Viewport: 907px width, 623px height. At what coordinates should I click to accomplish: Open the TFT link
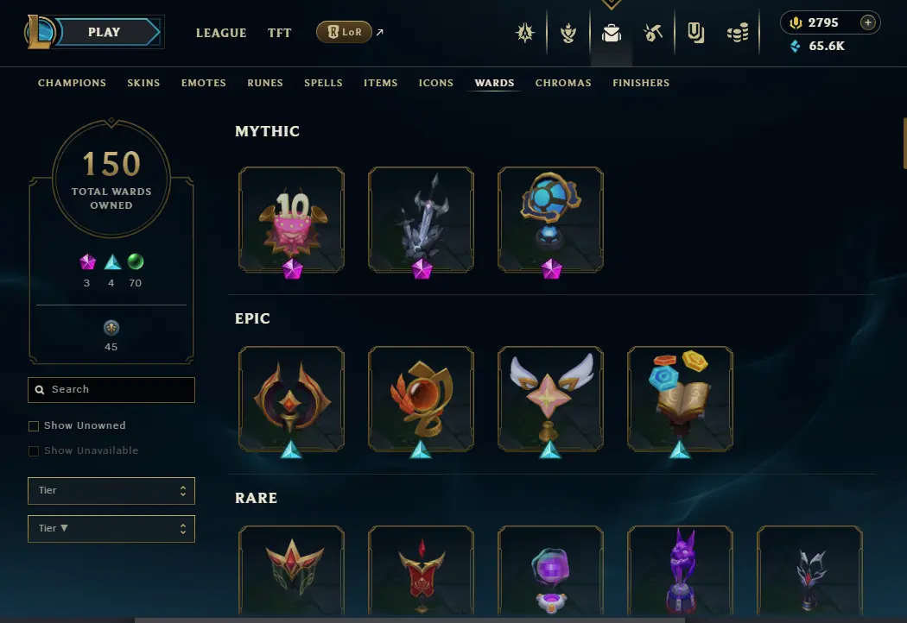click(x=279, y=33)
